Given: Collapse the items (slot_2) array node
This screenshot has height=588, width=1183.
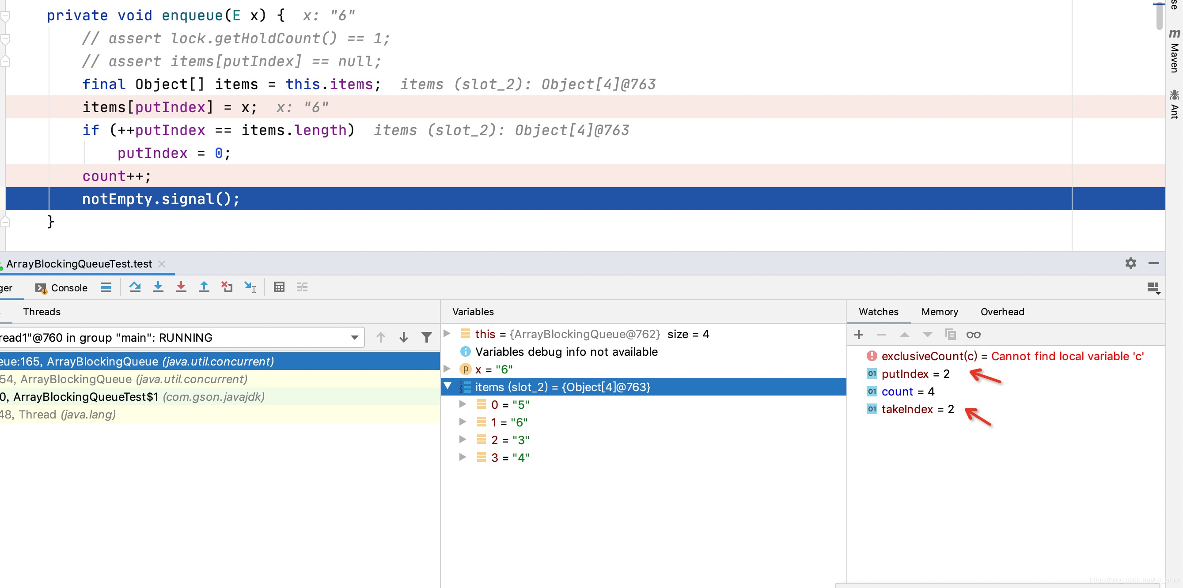Looking at the screenshot, I should (x=447, y=387).
